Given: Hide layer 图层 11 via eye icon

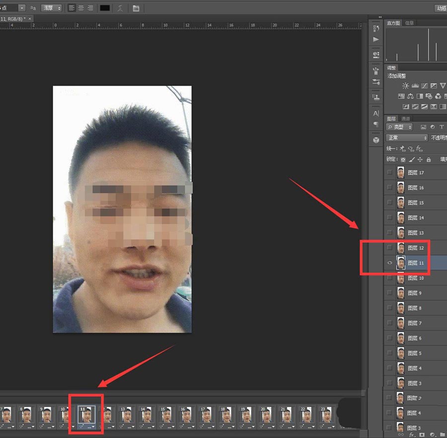Looking at the screenshot, I should [x=390, y=263].
